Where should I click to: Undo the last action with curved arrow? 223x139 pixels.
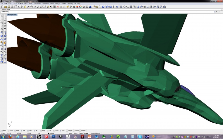click(28, 7)
